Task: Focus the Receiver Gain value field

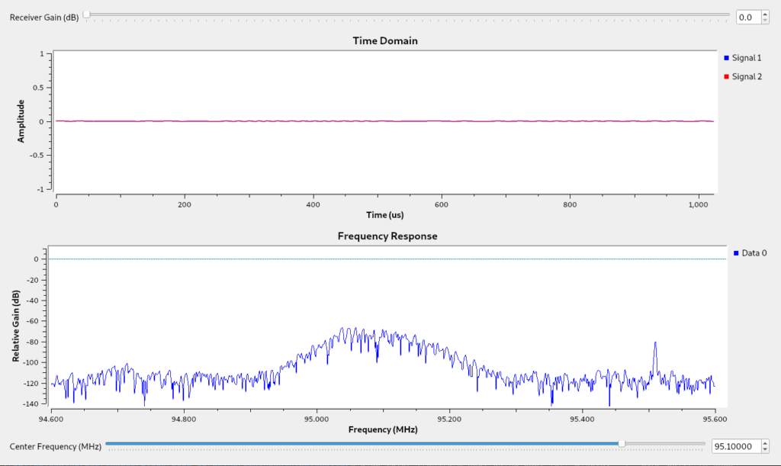Action: pos(747,16)
